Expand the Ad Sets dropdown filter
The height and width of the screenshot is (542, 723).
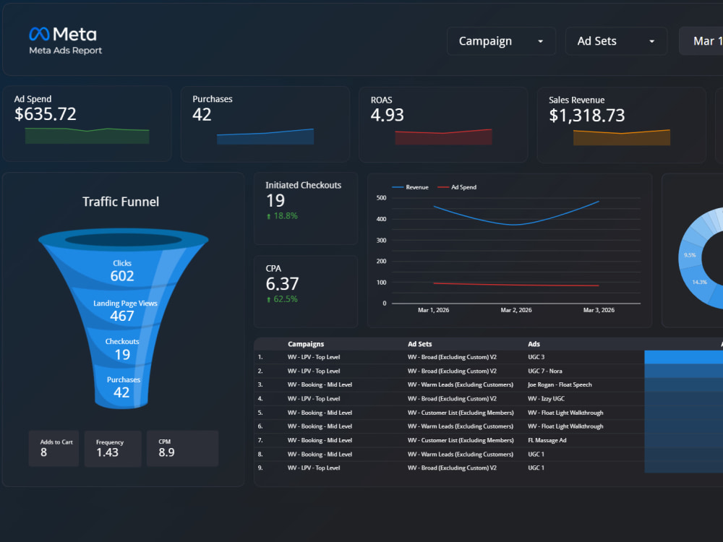coord(616,41)
